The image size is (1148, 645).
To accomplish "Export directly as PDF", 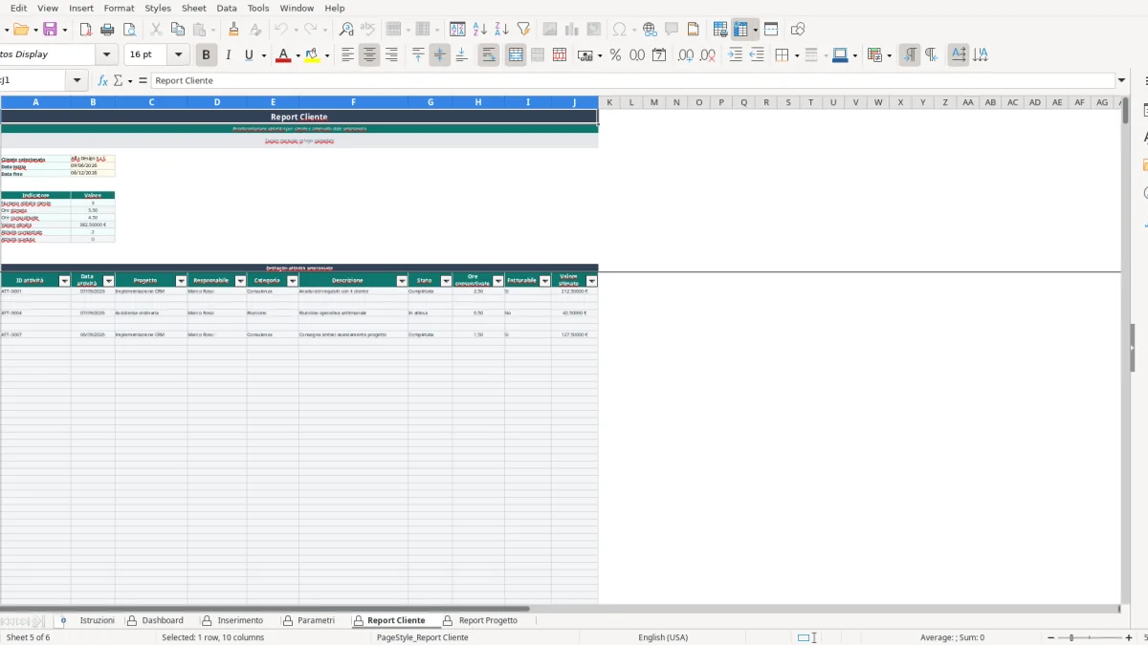I will tap(86, 30).
